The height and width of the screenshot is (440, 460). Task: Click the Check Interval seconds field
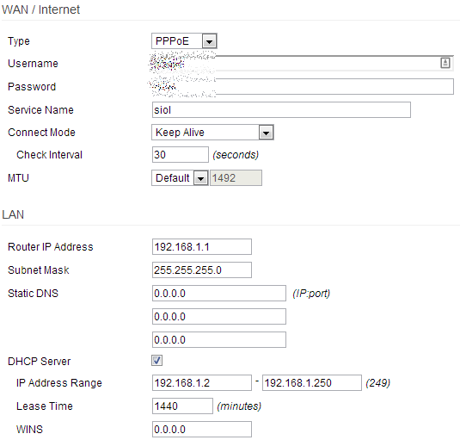pyautogui.click(x=181, y=154)
